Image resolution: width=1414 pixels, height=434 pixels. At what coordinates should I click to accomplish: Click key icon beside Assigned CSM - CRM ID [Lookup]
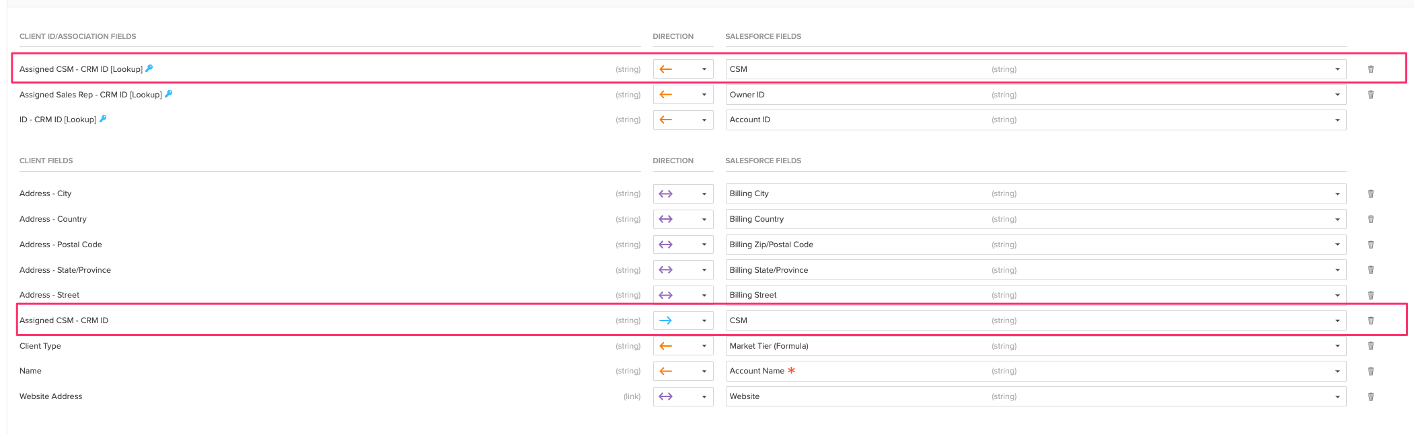click(x=149, y=69)
